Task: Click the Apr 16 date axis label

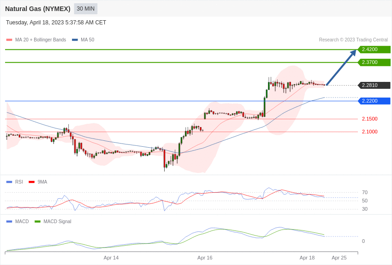Action: pyautogui.click(x=205, y=258)
